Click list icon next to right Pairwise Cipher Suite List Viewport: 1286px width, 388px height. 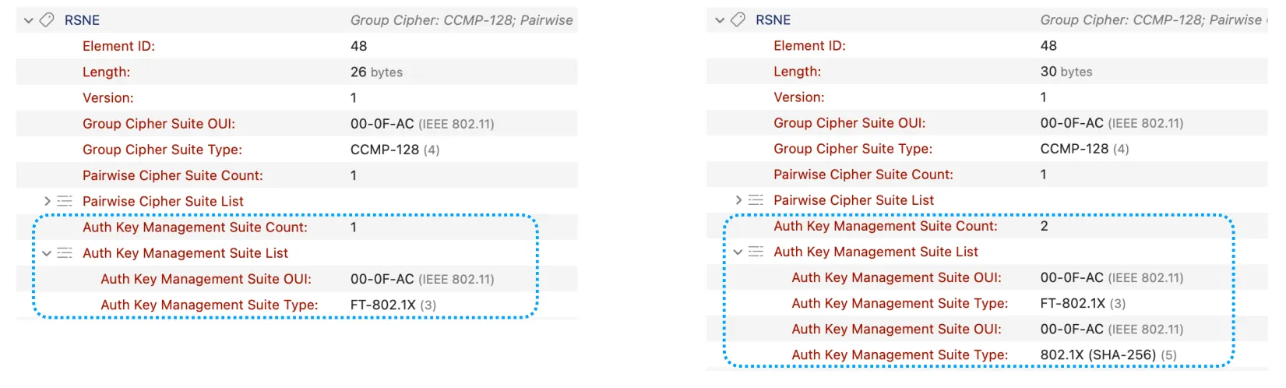click(756, 200)
